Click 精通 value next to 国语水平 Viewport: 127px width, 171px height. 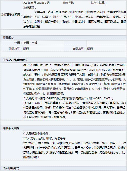coord(26,49)
